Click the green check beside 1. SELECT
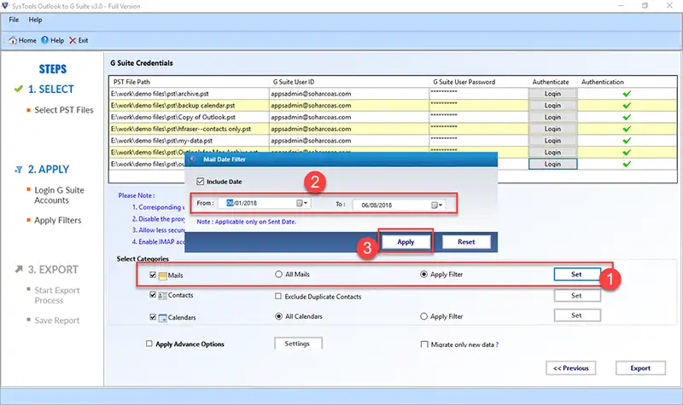Image resolution: width=683 pixels, height=405 pixels. (18, 89)
